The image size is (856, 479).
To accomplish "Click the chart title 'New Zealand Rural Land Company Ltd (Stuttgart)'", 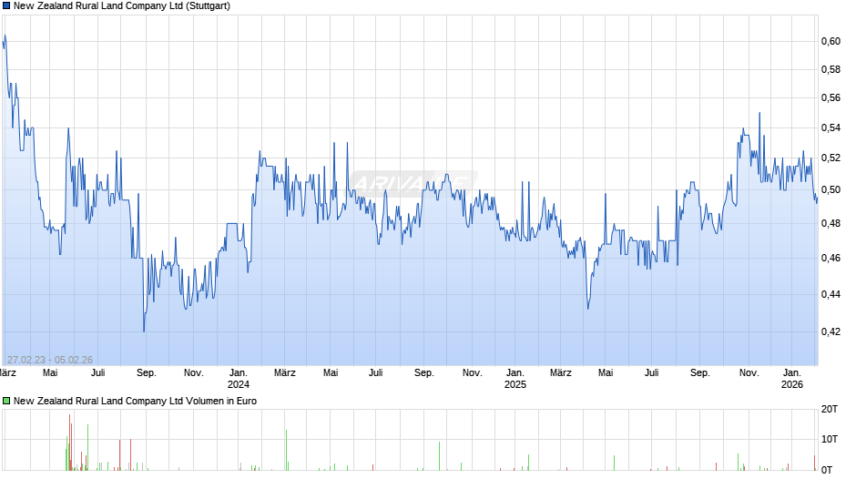I will click(x=122, y=6).
